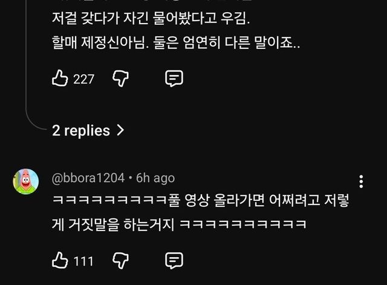Viewport: 387px width, 285px height.
Task: Visit the @bbora1204 channel link
Action: 88,177
